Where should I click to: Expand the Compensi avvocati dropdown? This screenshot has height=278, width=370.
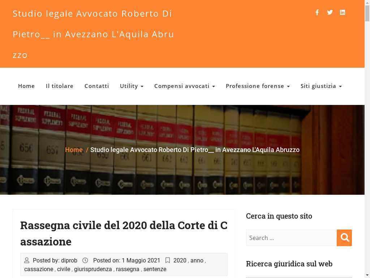coord(184,86)
